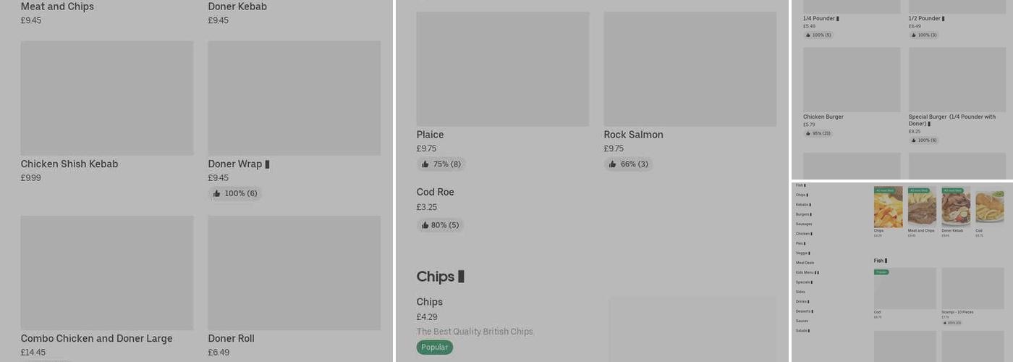Jump to Meal Deals in the category list

[805, 263]
